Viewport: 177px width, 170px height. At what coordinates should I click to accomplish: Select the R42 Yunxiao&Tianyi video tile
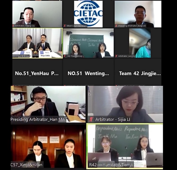pyautogui.click(x=125, y=146)
